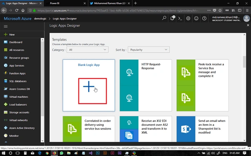Open Visual Studio from the taskbar
Image resolution: width=251 pixels, height=156 pixels.
90,153
